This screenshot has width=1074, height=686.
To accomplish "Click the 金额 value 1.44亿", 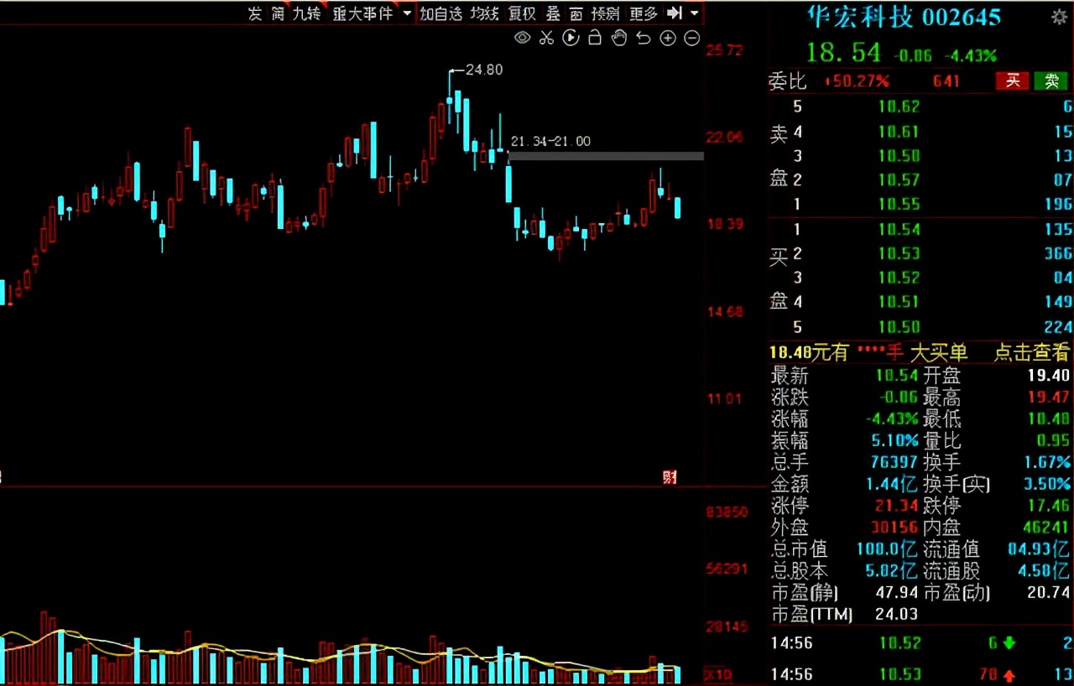I will (892, 484).
